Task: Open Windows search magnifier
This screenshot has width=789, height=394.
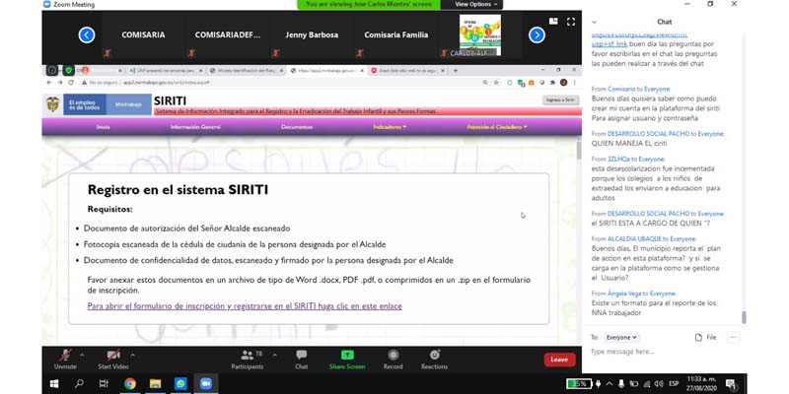Action: click(79, 383)
